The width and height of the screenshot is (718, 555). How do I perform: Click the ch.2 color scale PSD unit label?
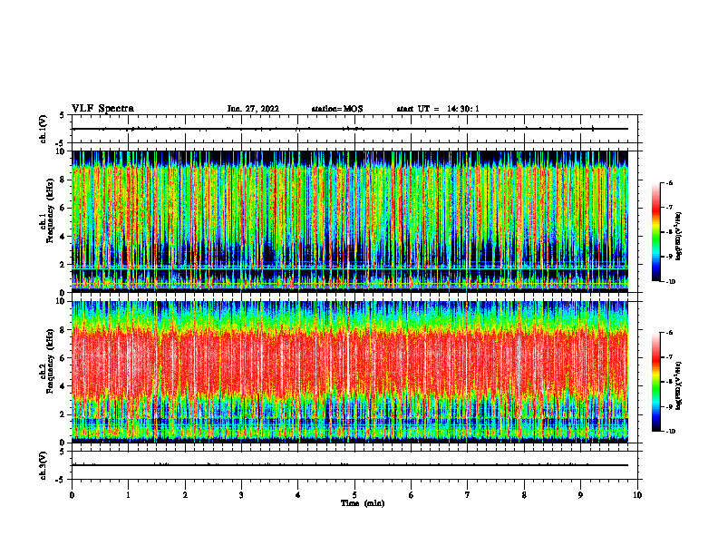pos(679,385)
